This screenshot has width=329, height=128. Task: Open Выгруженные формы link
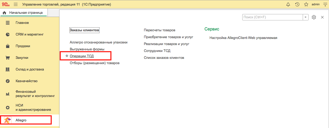click(87, 49)
